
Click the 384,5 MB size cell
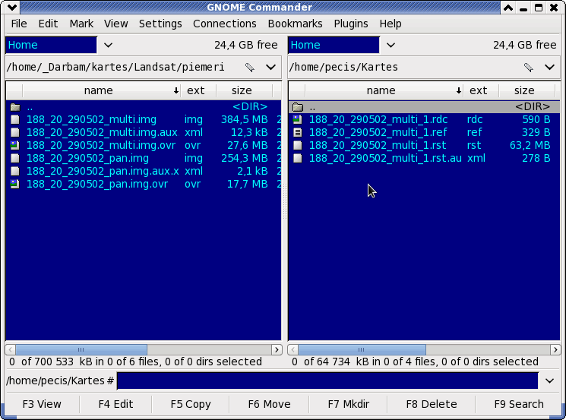[x=245, y=120]
